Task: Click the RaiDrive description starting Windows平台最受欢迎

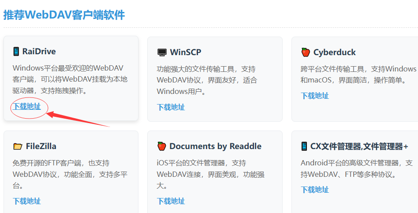Action: 70,79
